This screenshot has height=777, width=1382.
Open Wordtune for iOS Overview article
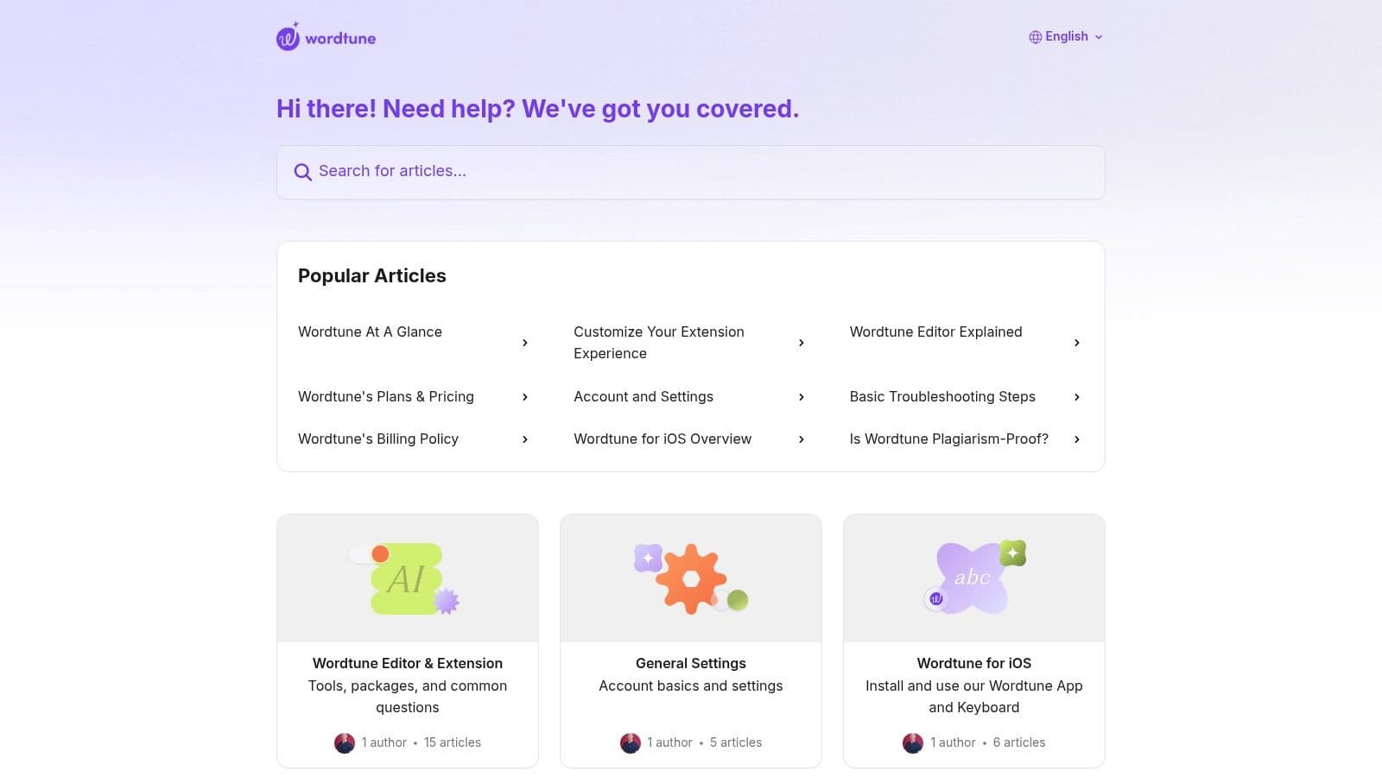click(x=662, y=439)
